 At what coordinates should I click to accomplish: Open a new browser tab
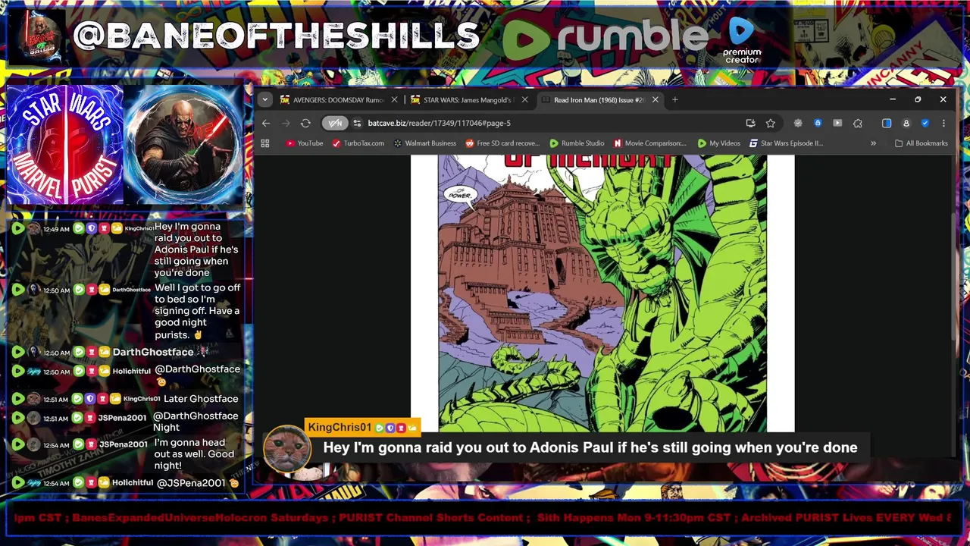click(x=674, y=99)
